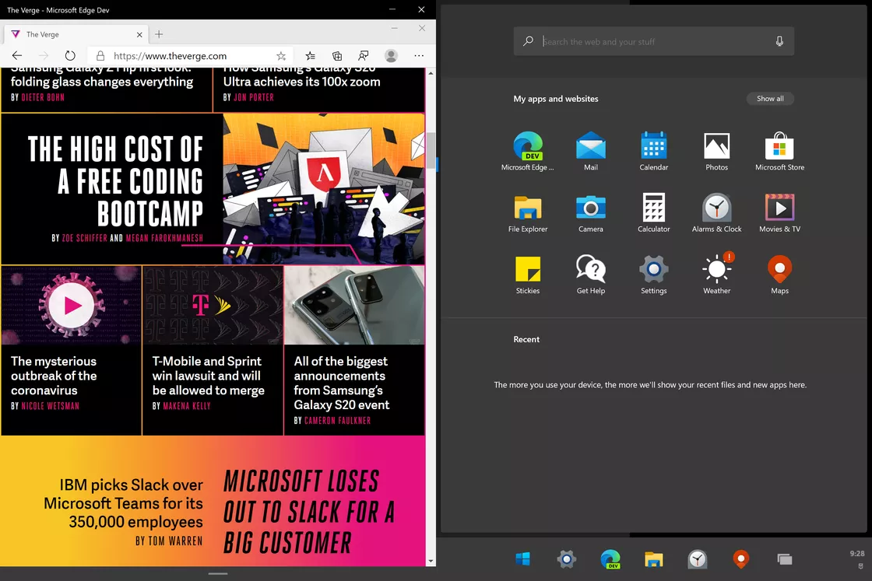Viewport: 872px width, 581px height.
Task: Open Maps pin on the taskbar
Action: (740, 558)
